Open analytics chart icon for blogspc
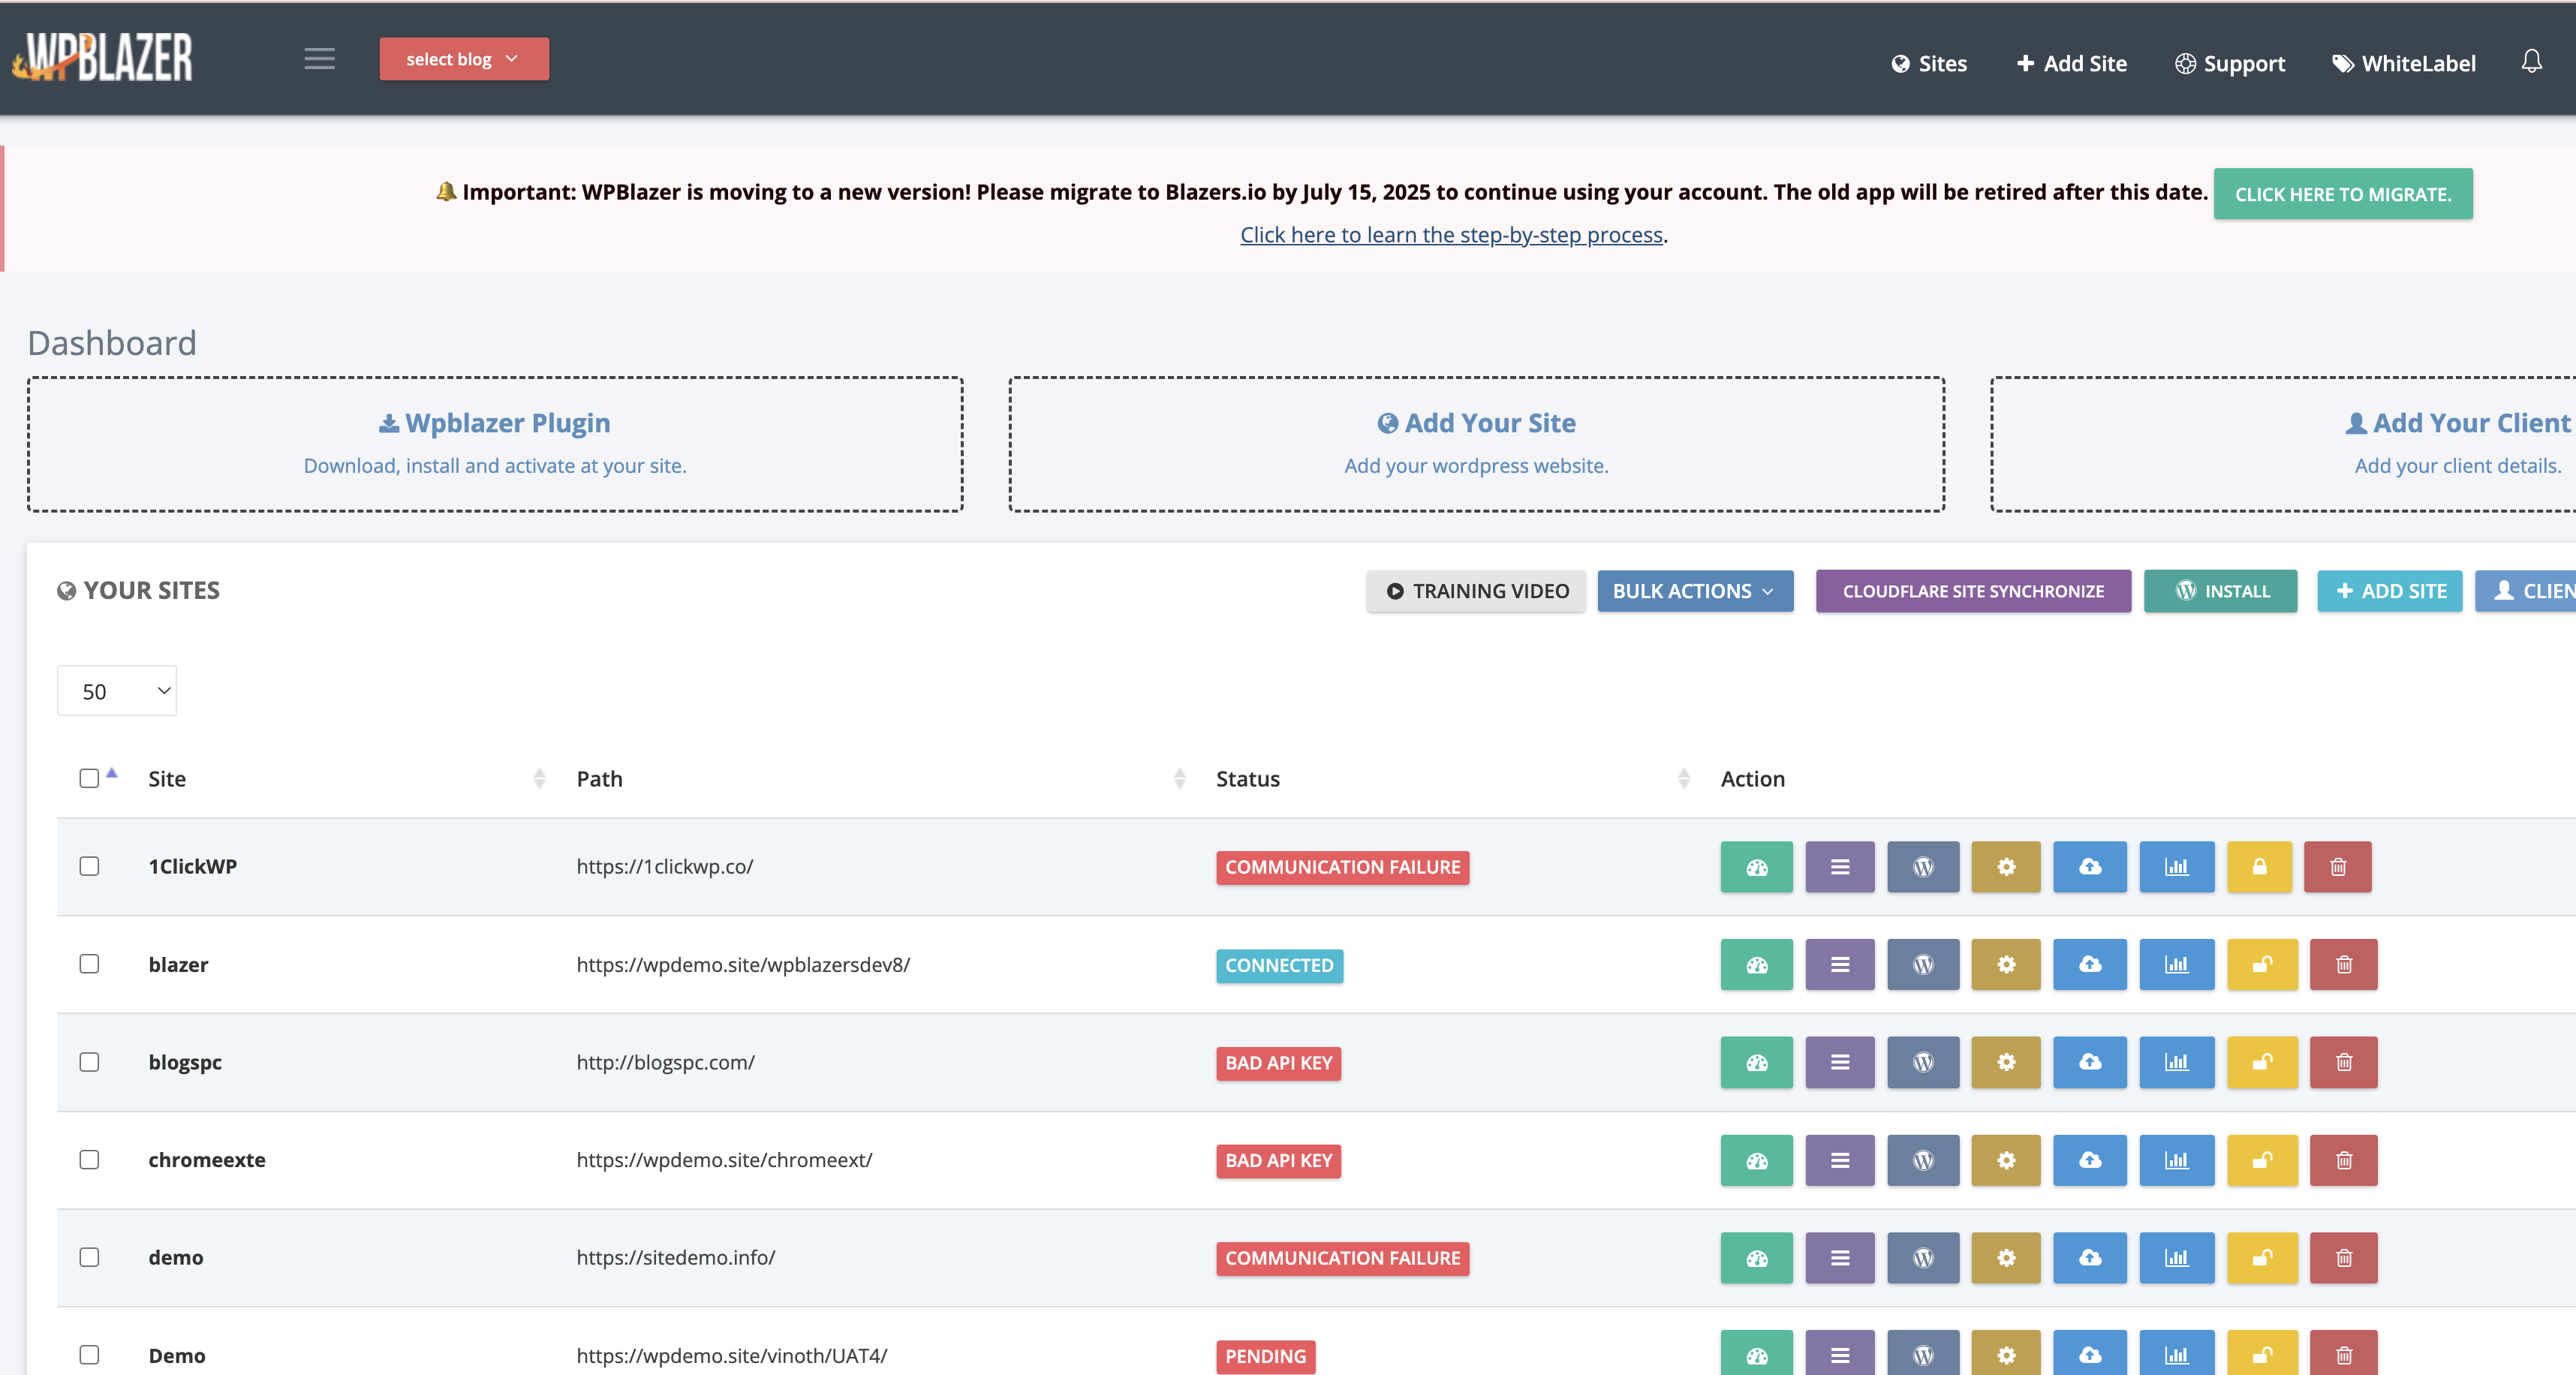The width and height of the screenshot is (2576, 1375). coord(2177,1062)
